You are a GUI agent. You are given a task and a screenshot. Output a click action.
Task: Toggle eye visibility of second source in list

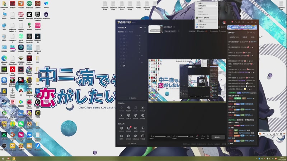[140, 39]
